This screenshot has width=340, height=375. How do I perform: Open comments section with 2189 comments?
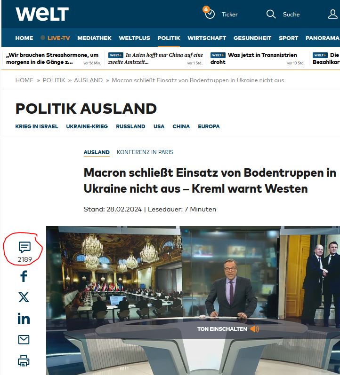(24, 247)
